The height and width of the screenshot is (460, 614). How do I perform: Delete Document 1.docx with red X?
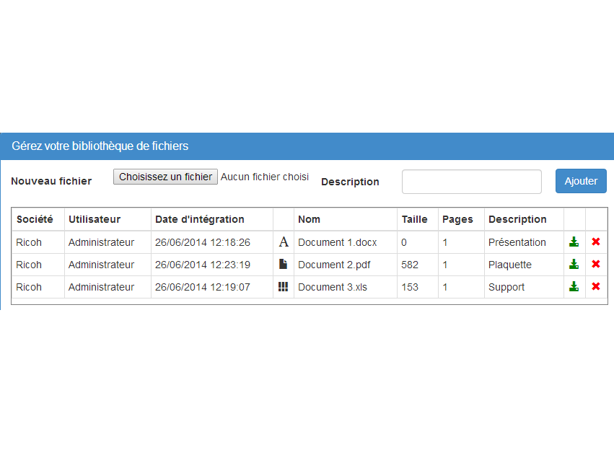point(596,242)
